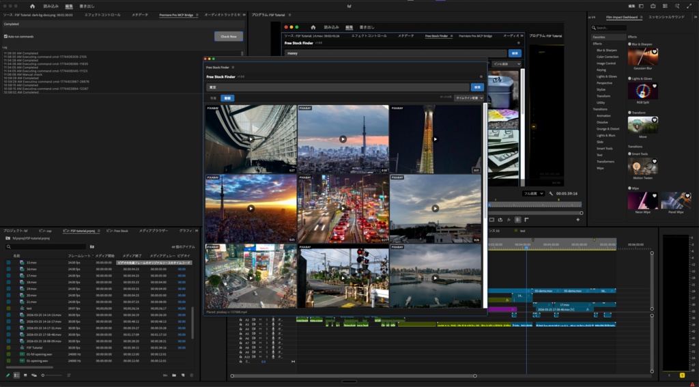
Task: Click the sort icons button in project panel
Action: (x=69, y=375)
